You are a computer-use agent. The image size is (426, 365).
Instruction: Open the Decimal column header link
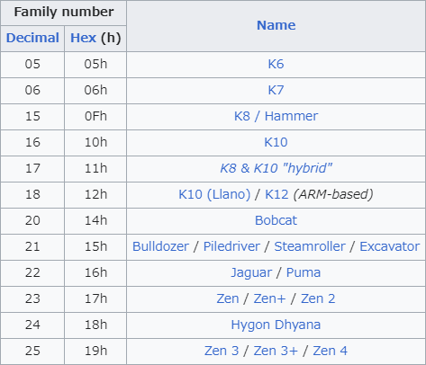click(x=32, y=38)
